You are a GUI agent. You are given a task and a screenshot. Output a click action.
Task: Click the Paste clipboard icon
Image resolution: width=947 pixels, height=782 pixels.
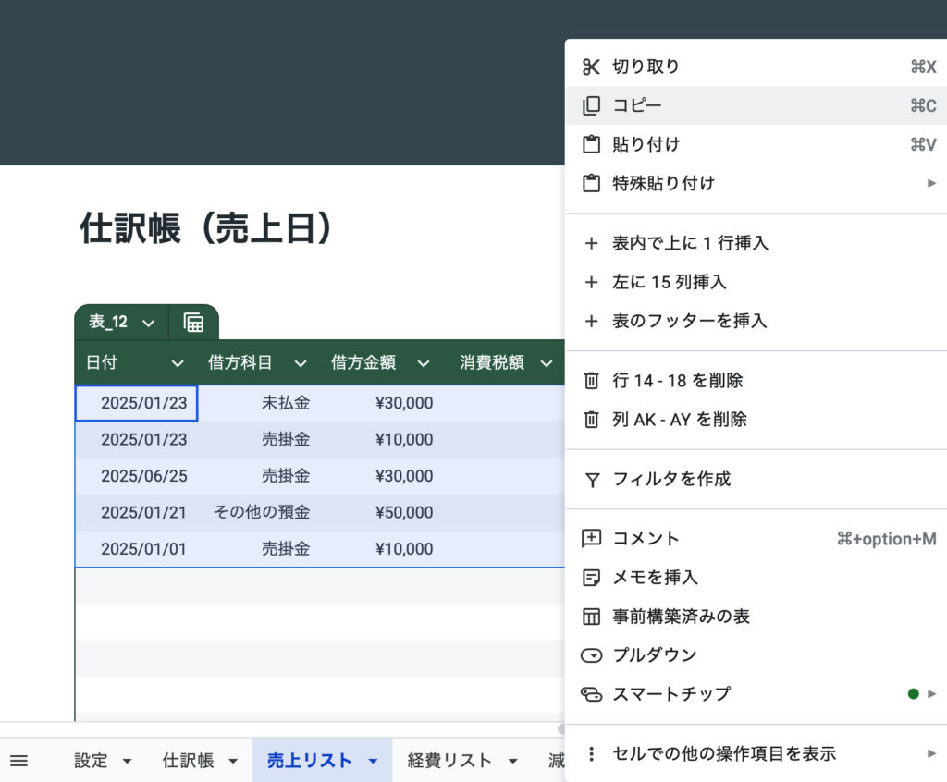point(591,144)
